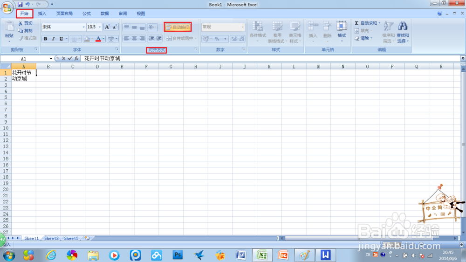Apply red font color A
The height and width of the screenshot is (262, 466).
tap(98, 39)
